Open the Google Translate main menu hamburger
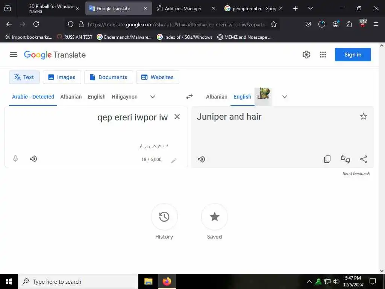This screenshot has height=289, width=385. point(14,55)
